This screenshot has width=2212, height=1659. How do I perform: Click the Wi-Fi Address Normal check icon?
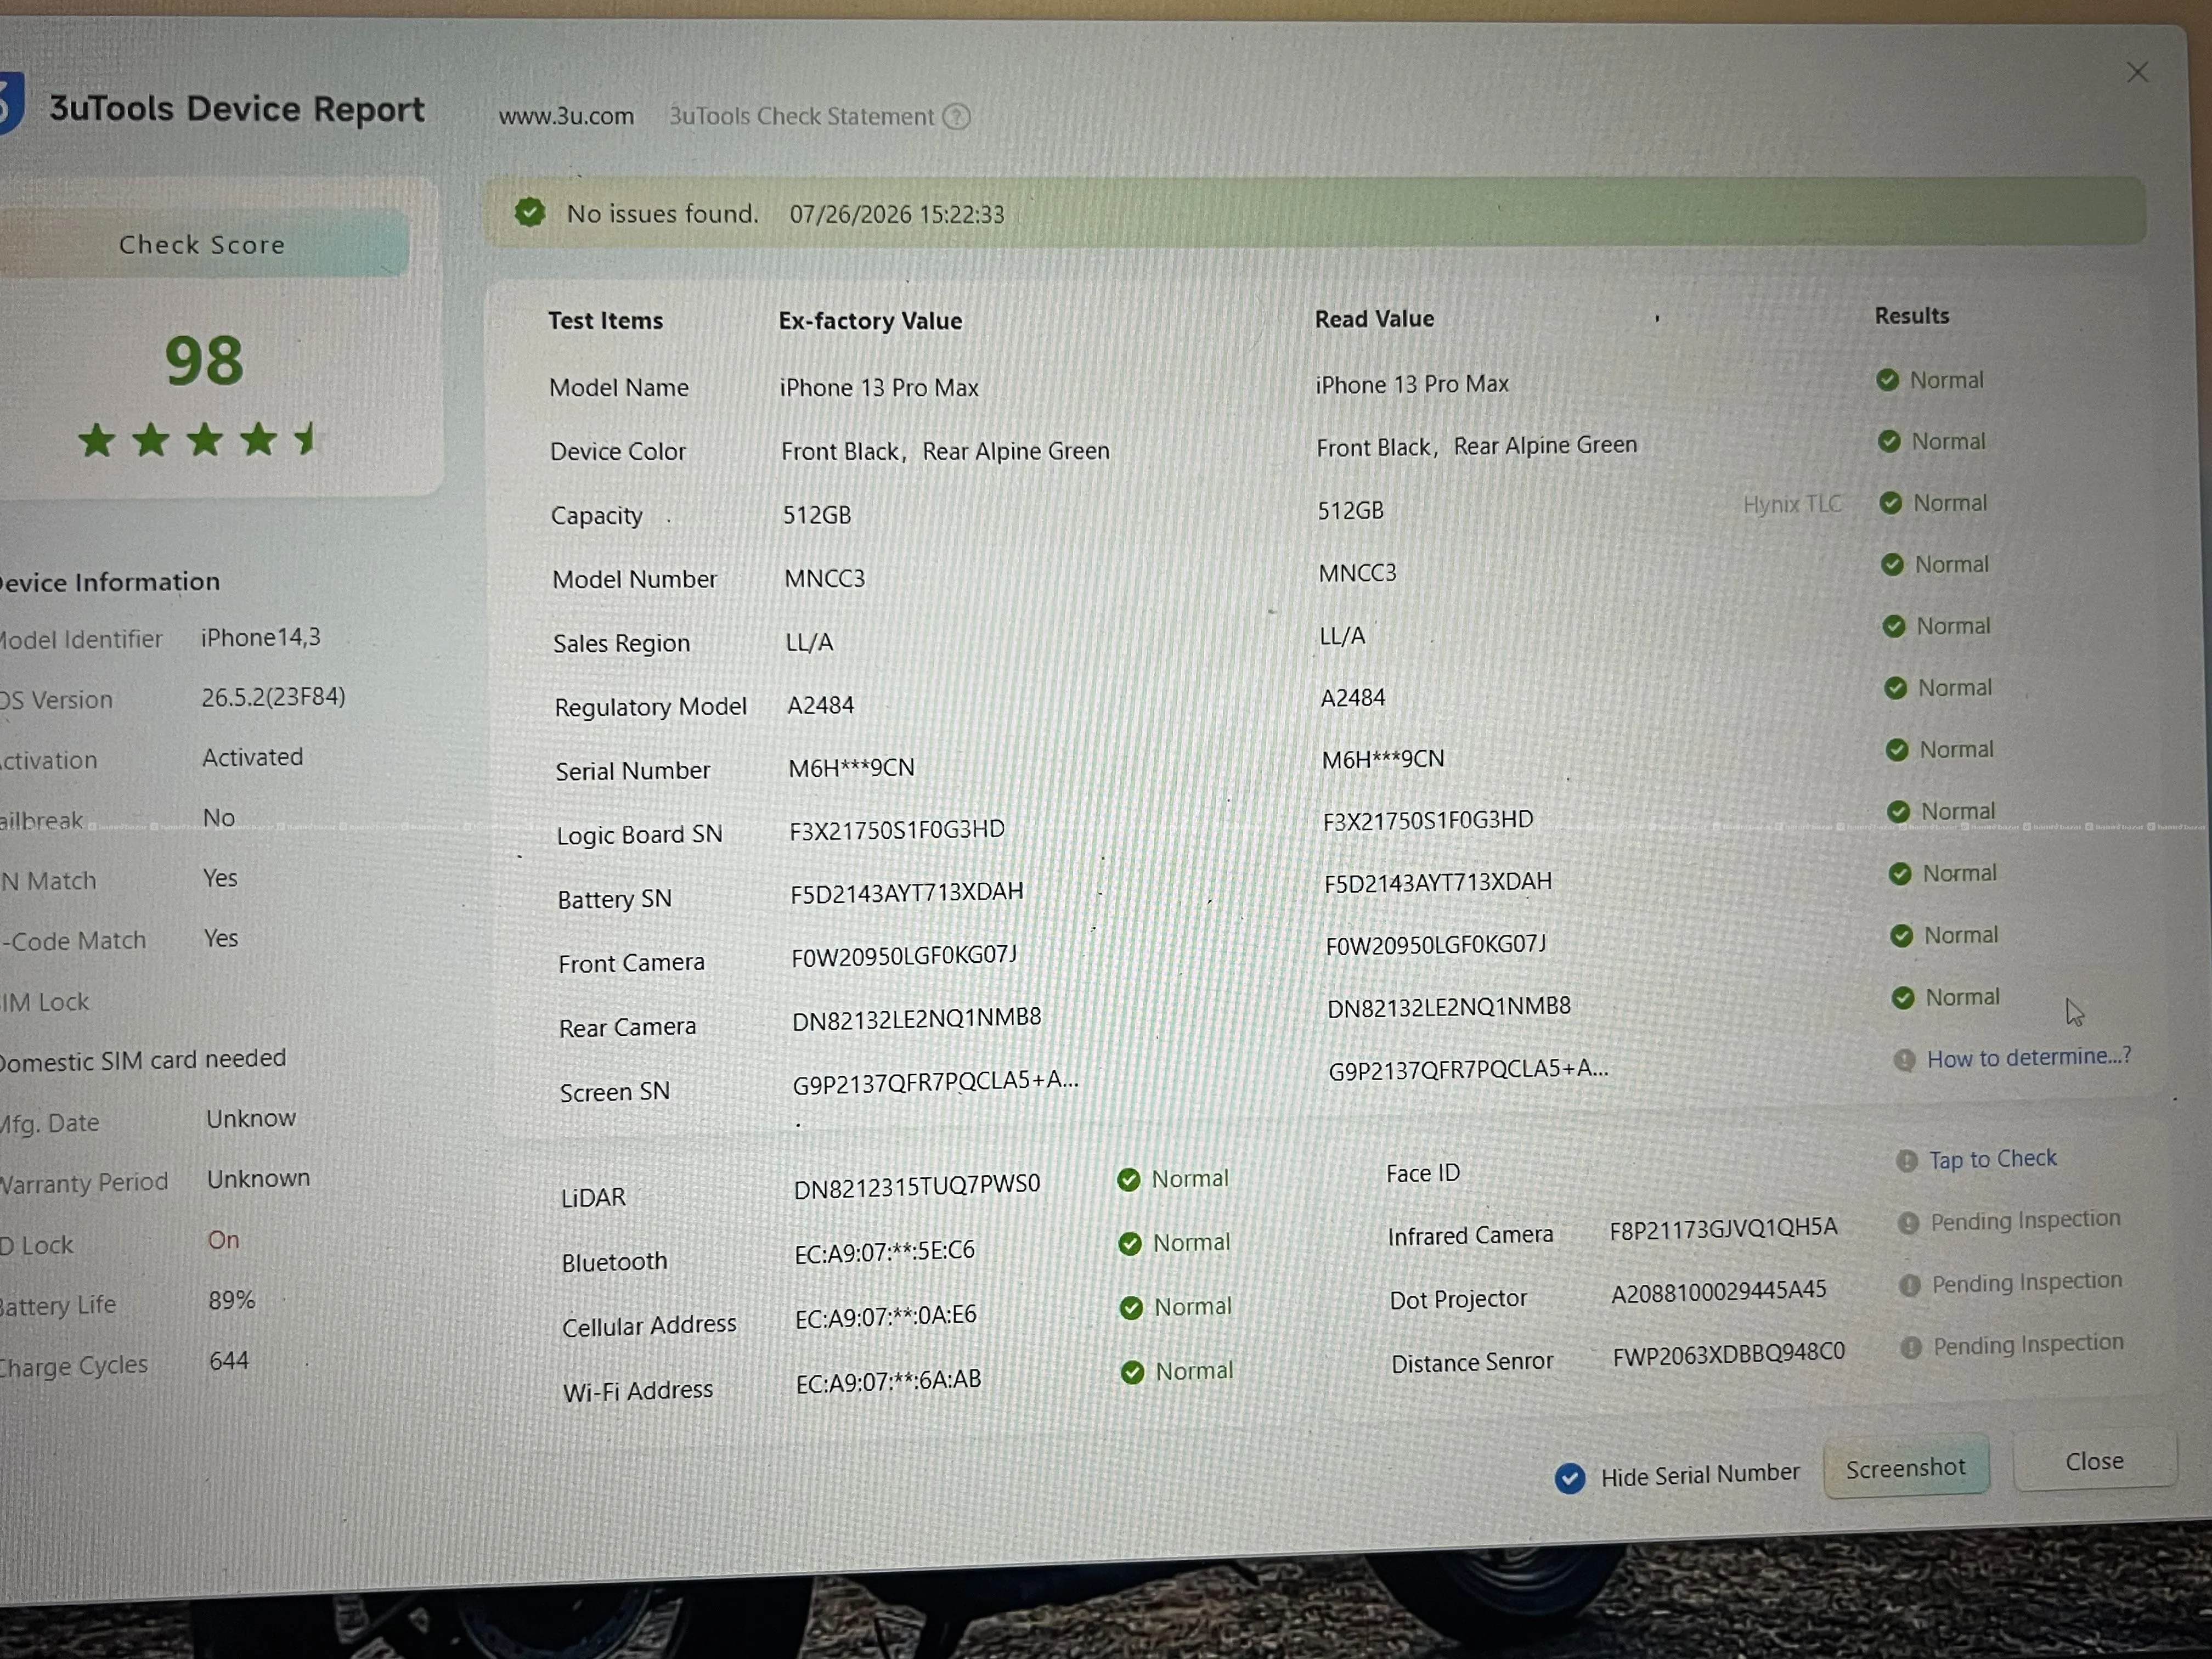1132,1372
